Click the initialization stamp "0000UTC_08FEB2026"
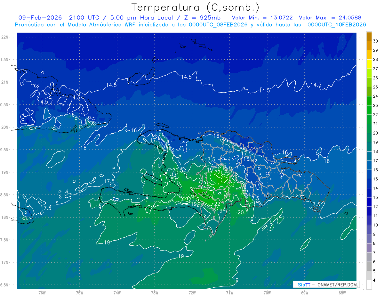 (x=218, y=25)
